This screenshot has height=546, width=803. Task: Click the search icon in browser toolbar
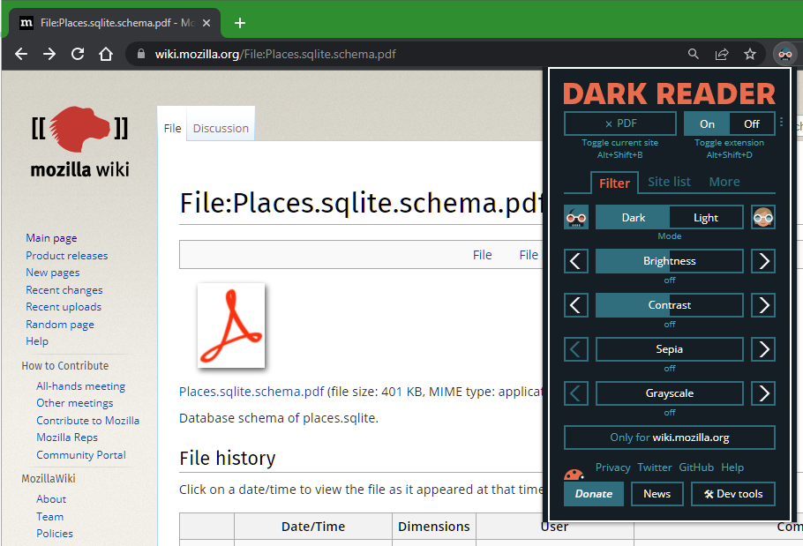(694, 54)
